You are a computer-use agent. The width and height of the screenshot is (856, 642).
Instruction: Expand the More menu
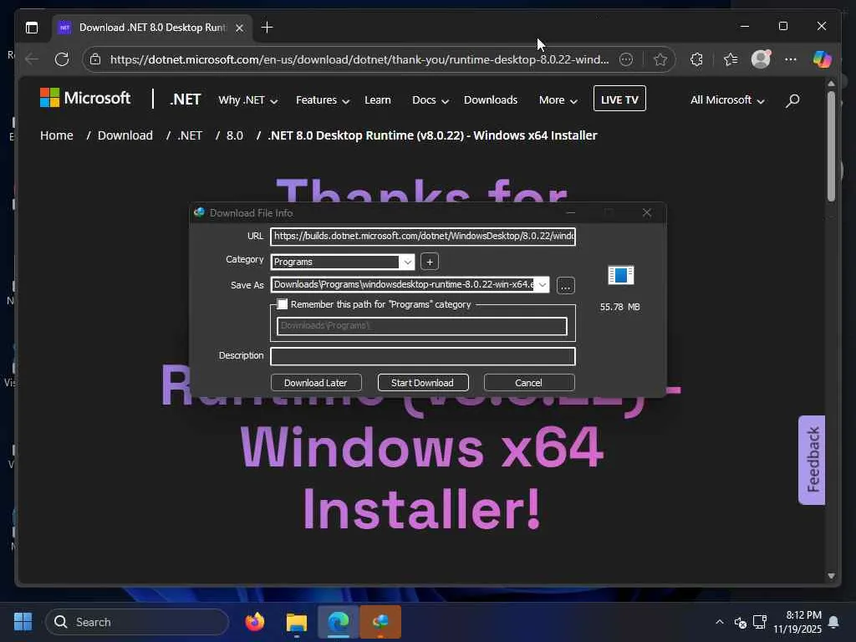[x=558, y=100]
